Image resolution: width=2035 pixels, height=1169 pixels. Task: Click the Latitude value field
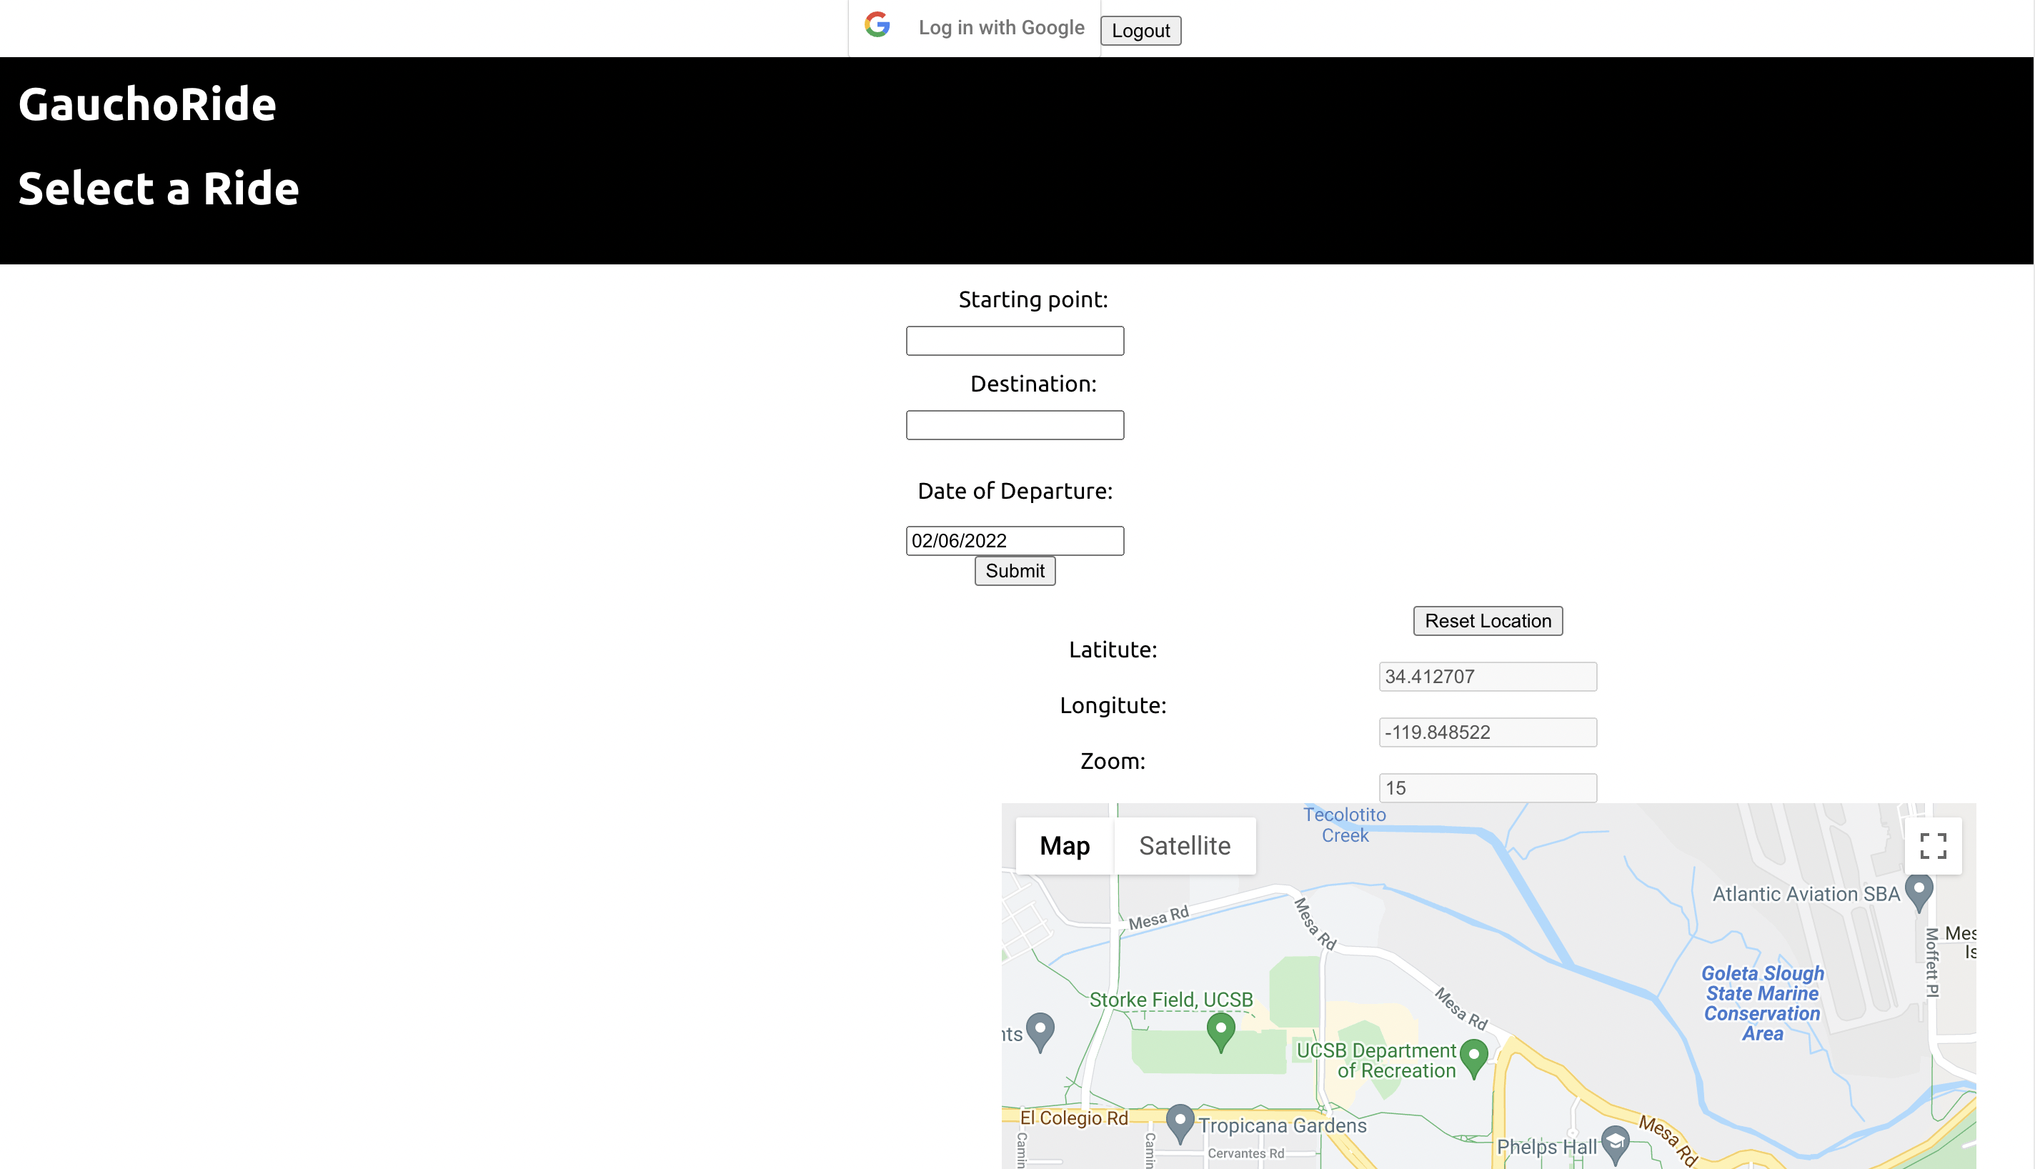click(1488, 676)
